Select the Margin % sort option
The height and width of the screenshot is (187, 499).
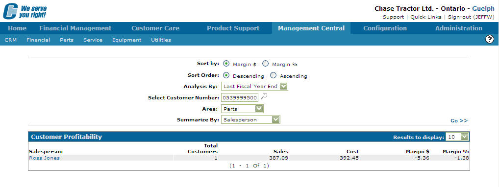point(265,64)
